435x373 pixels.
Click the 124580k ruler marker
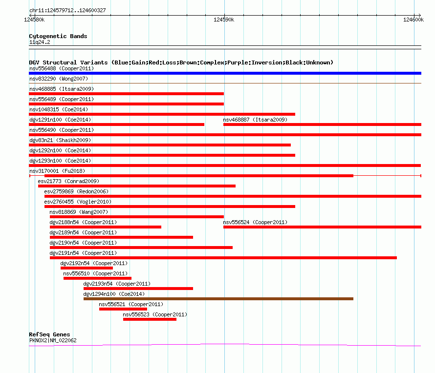coord(34,20)
